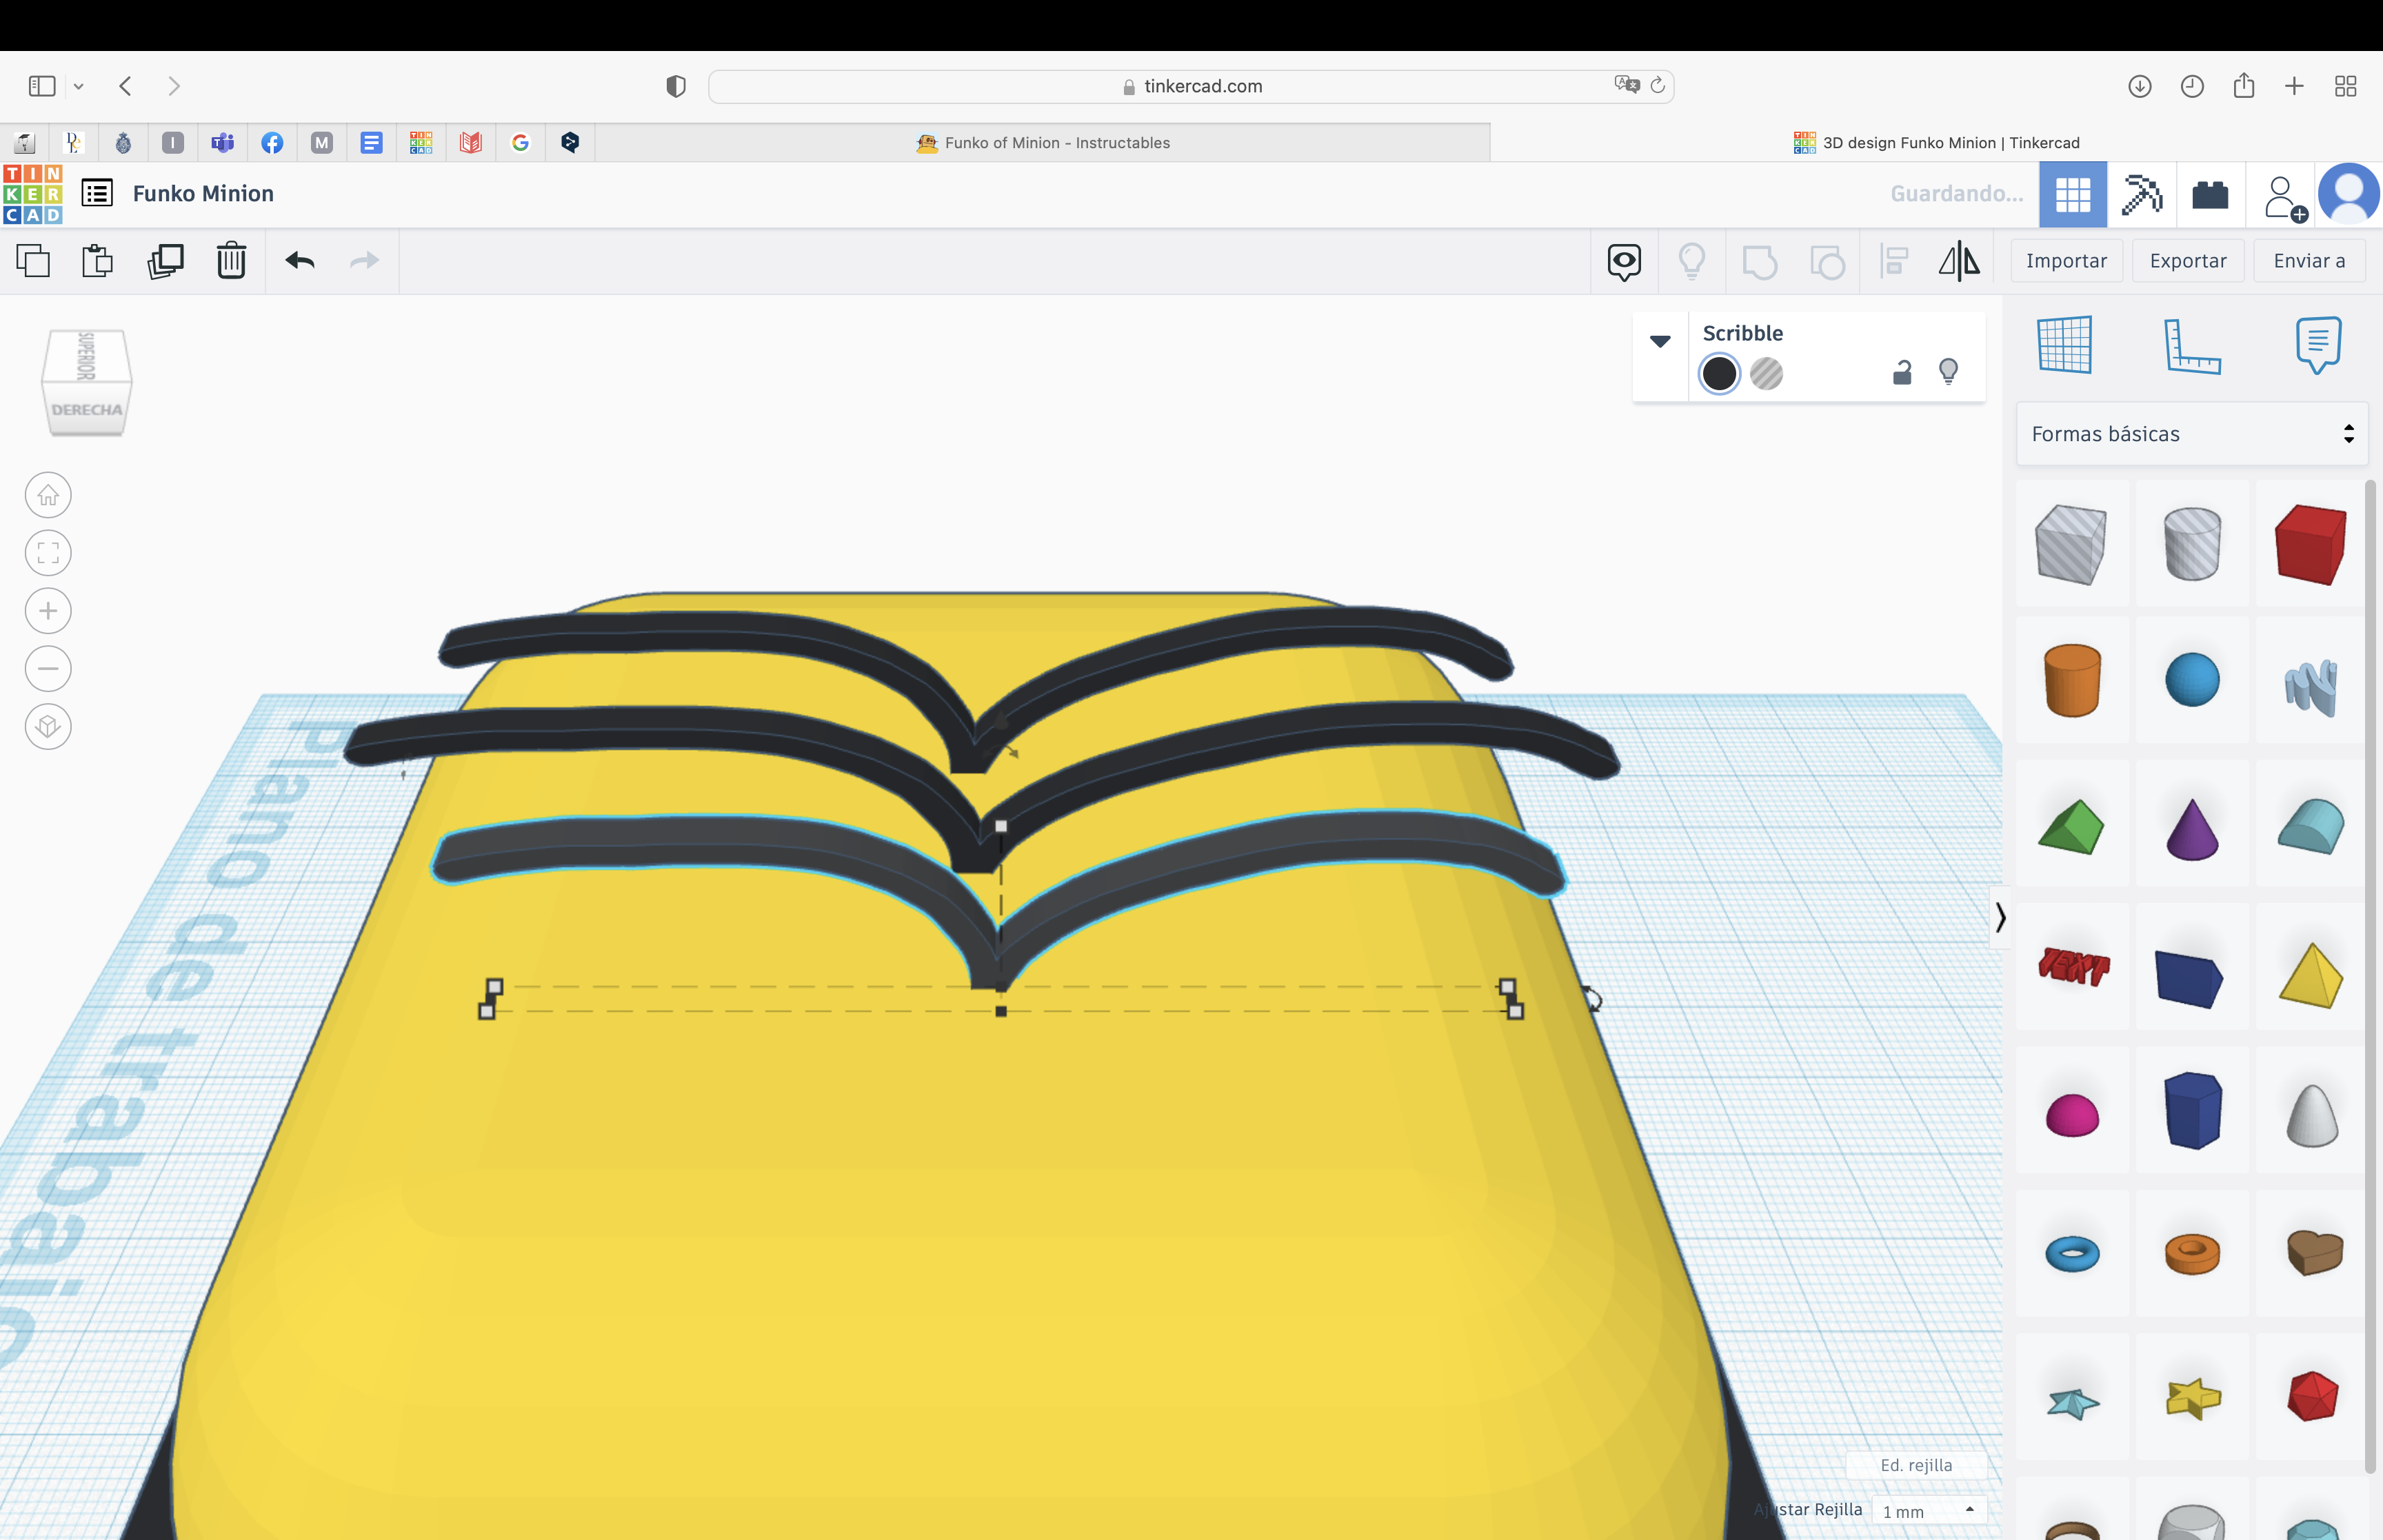Screen dimensions: 2383x1540
Task: Set Scribble shape to Hole
Action: (1766, 374)
